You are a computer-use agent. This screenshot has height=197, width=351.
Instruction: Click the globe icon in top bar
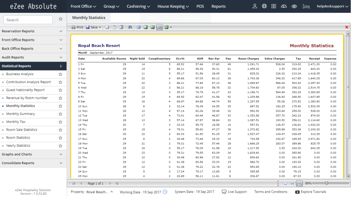[264, 6]
